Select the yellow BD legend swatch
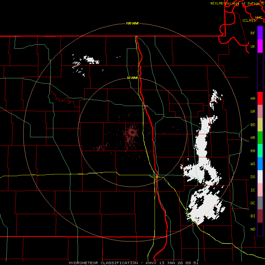This screenshot has width=265, height=265. 260,125
